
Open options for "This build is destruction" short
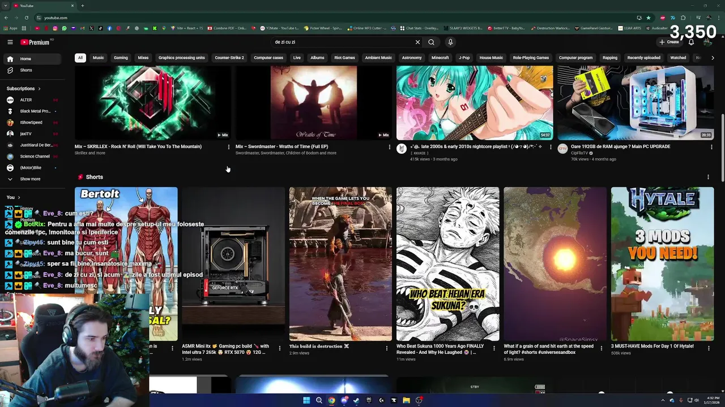tap(387, 348)
